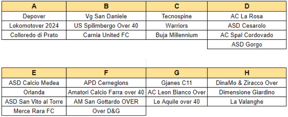This screenshot has height=117, width=288.
Task: Click the Carnia United FC cell
Action: [106, 35]
